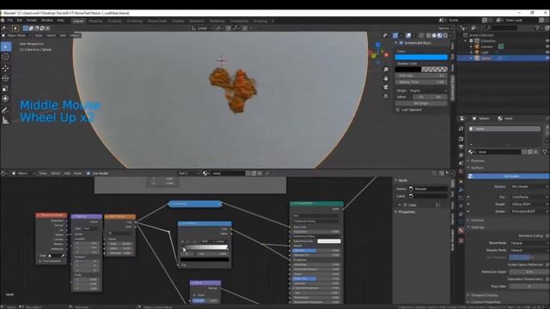Open the Texture tab in Properties editor
The height and width of the screenshot is (309, 550).
click(x=461, y=240)
